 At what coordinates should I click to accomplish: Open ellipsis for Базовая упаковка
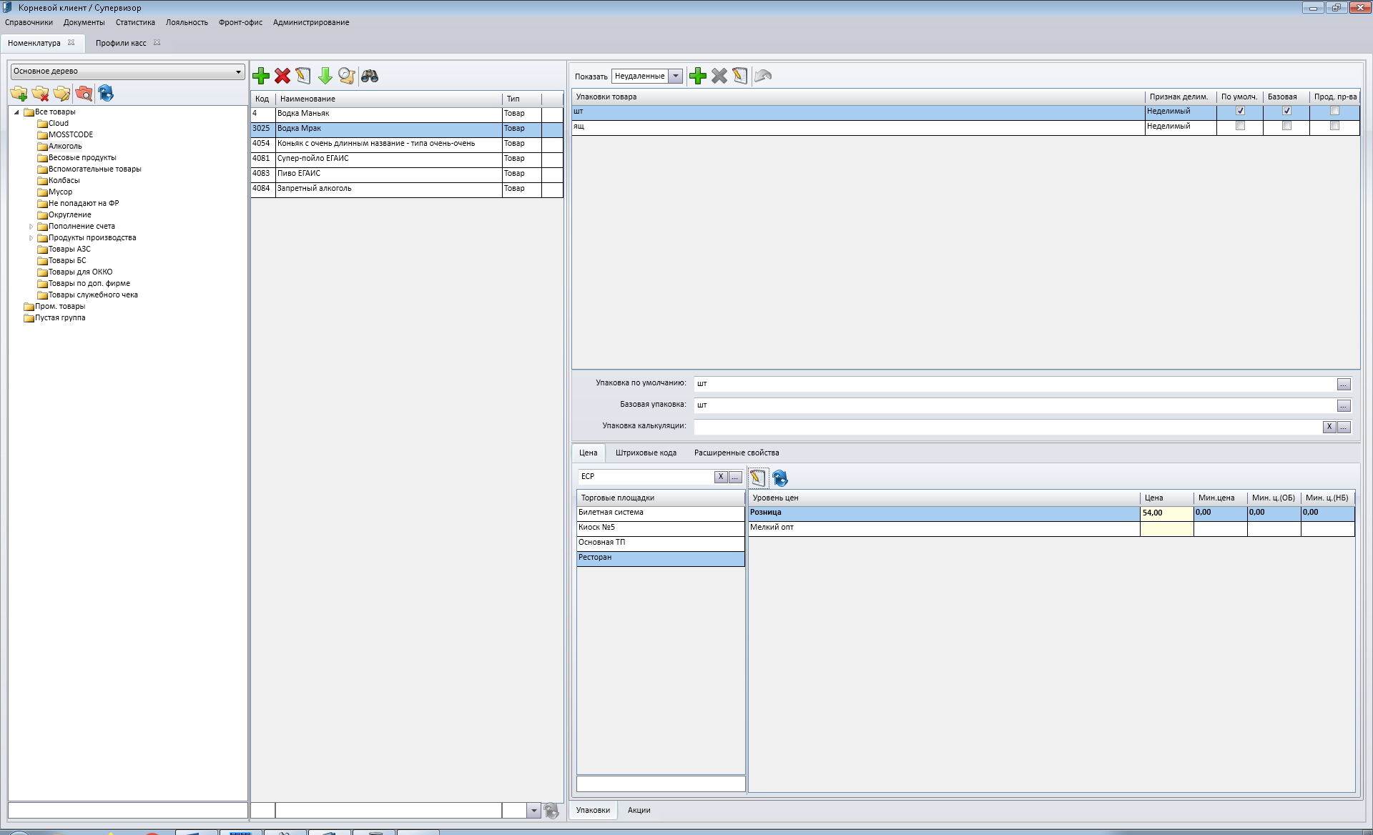click(x=1344, y=406)
